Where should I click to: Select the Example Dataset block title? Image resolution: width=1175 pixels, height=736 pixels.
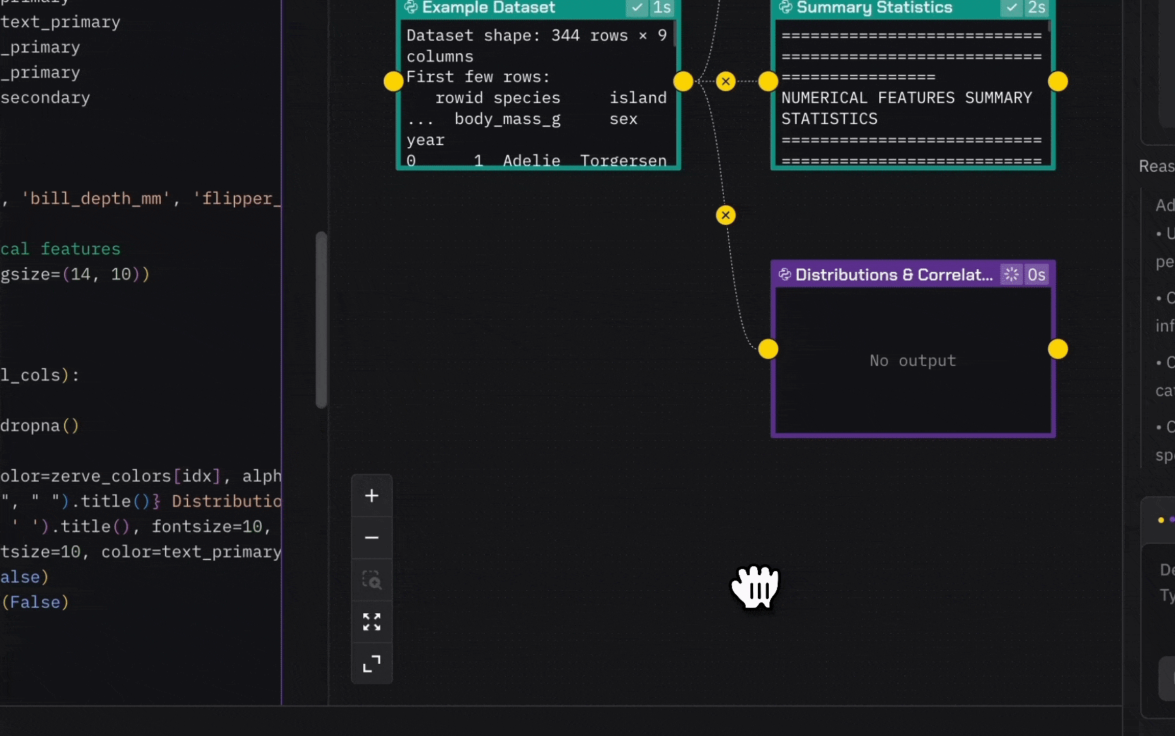(489, 7)
